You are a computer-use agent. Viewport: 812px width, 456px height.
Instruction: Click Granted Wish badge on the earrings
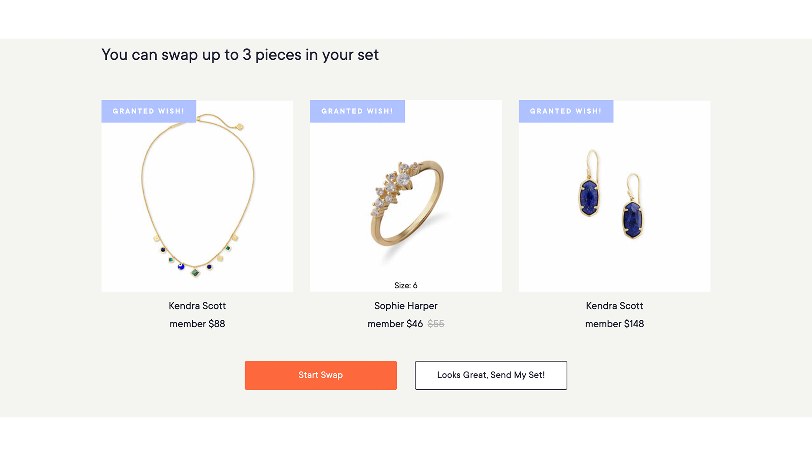coord(566,111)
